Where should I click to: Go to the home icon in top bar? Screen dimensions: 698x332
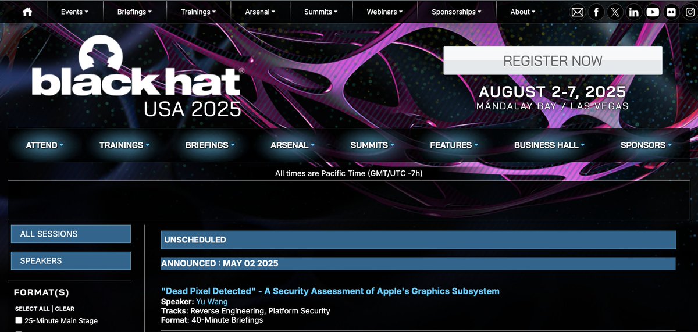pos(27,12)
